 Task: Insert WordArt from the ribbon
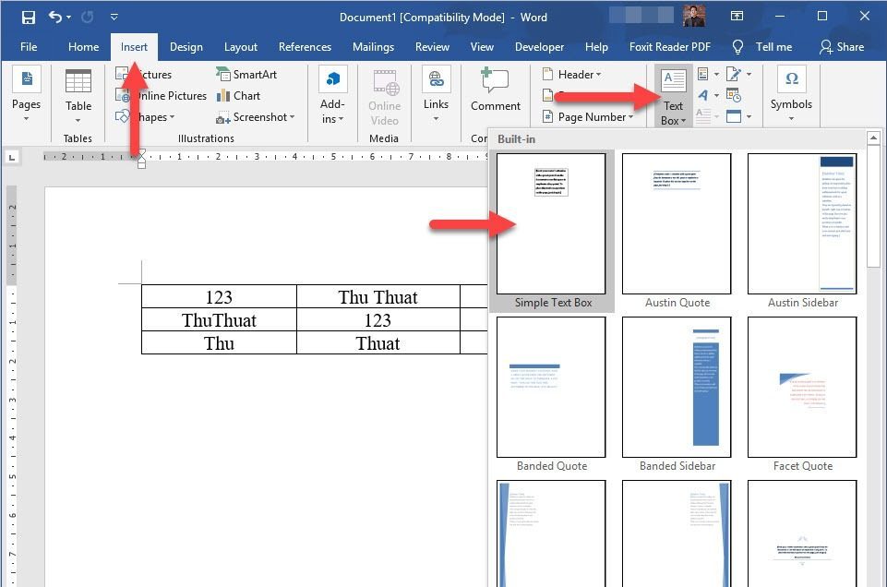704,95
